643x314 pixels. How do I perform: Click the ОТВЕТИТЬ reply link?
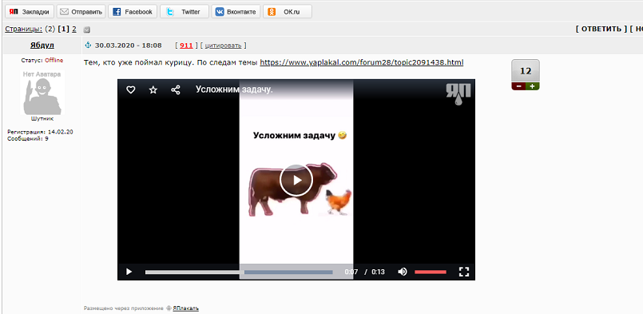(601, 29)
